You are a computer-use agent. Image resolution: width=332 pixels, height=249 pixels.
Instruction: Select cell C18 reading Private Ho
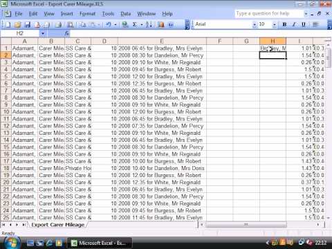pos(78,168)
